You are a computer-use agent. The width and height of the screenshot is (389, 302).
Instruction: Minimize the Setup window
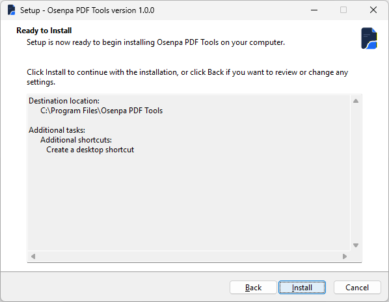tap(314, 10)
